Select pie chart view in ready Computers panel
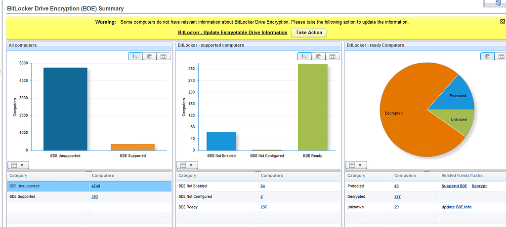 [x=488, y=56]
